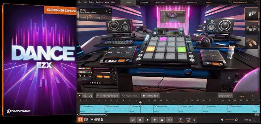Select the scissors cut tool

coord(90,96)
